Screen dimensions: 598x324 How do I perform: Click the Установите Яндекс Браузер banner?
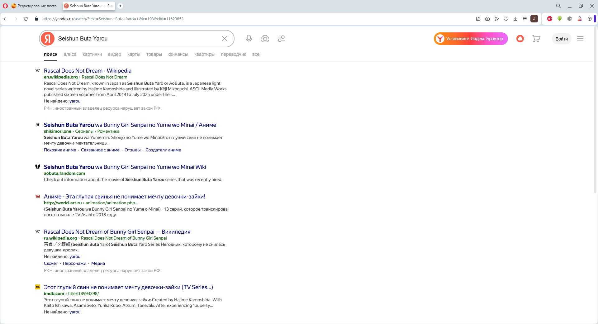tap(471, 39)
